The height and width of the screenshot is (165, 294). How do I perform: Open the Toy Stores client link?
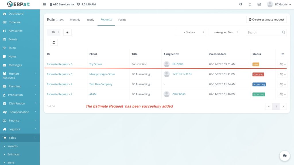(96, 64)
